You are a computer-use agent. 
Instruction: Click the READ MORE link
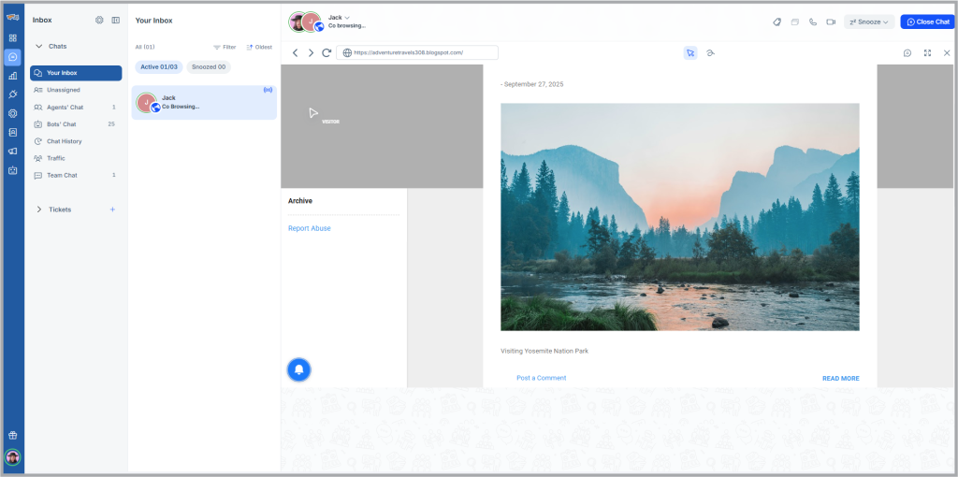[x=840, y=379]
